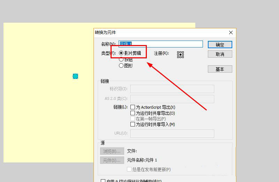Screen dimensions: 279x182
Task: Close the 转换为元件 dialog
Action: click(231, 32)
